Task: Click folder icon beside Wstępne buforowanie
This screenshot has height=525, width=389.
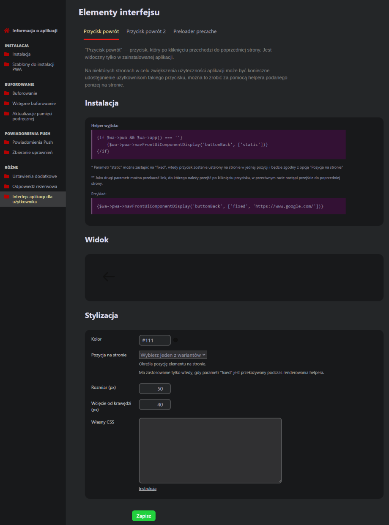Action: [x=7, y=104]
